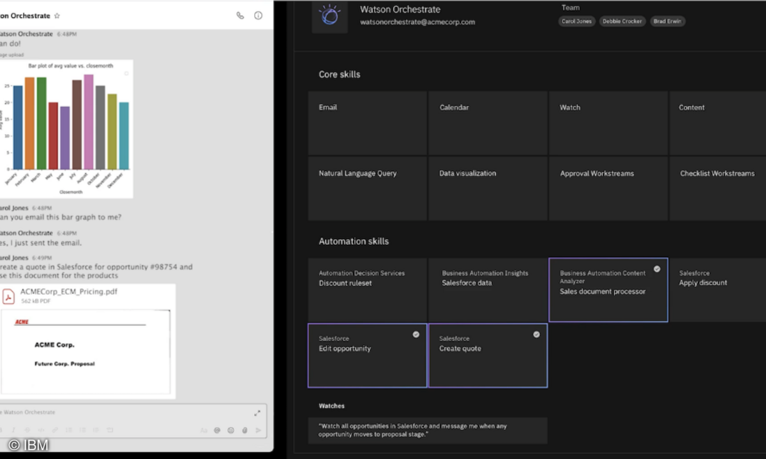The width and height of the screenshot is (766, 459).
Task: Click the Watson Orchestrate profile logo
Action: tap(329, 15)
